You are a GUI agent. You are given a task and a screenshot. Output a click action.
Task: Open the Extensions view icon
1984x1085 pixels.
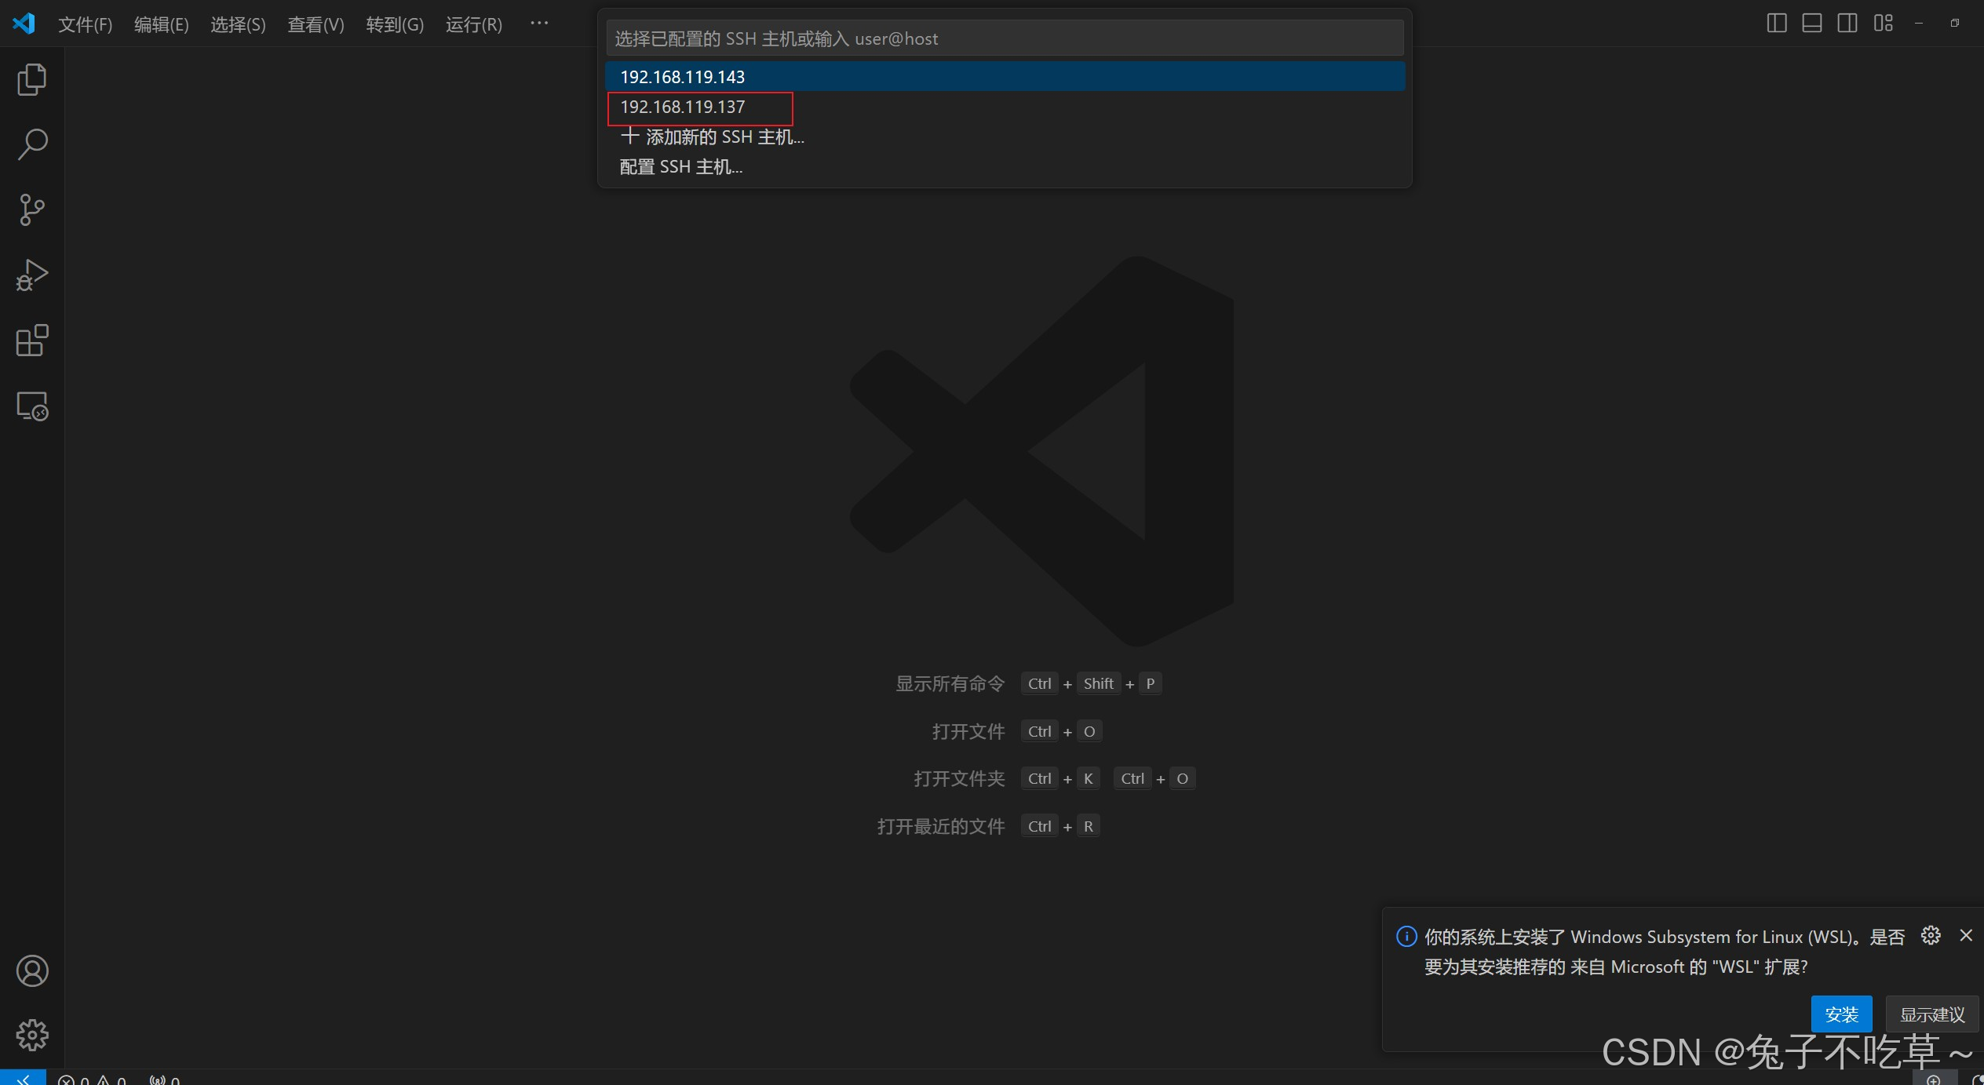[32, 340]
